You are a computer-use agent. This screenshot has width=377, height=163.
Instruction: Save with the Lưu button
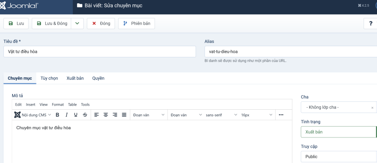click(x=16, y=23)
